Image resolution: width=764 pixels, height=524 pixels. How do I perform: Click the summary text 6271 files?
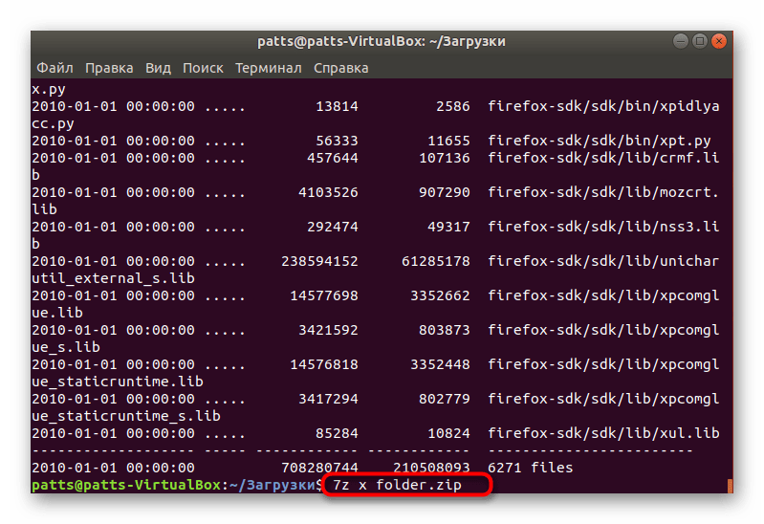coord(530,468)
